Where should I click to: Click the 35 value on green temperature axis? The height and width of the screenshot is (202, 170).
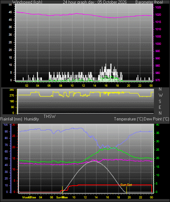[x=158, y=133]
